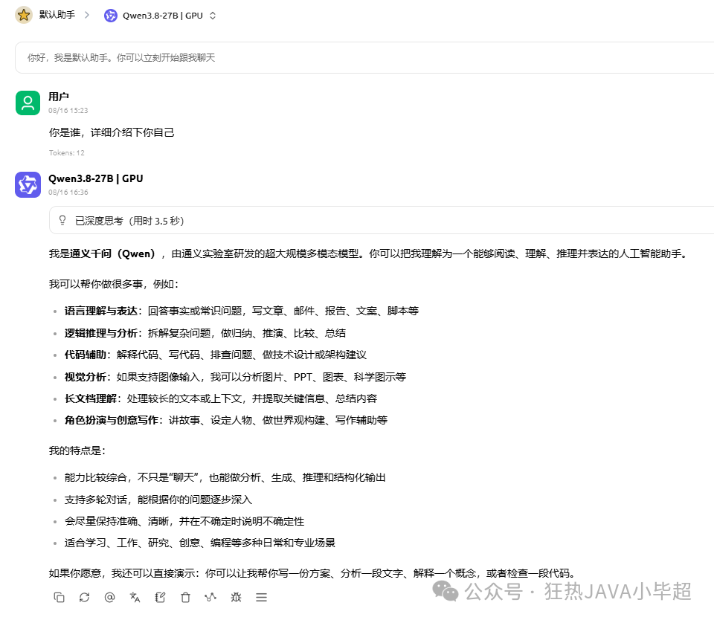Click the bullet 逻辑推理与分析
This screenshot has height=620, width=714.
point(205,333)
